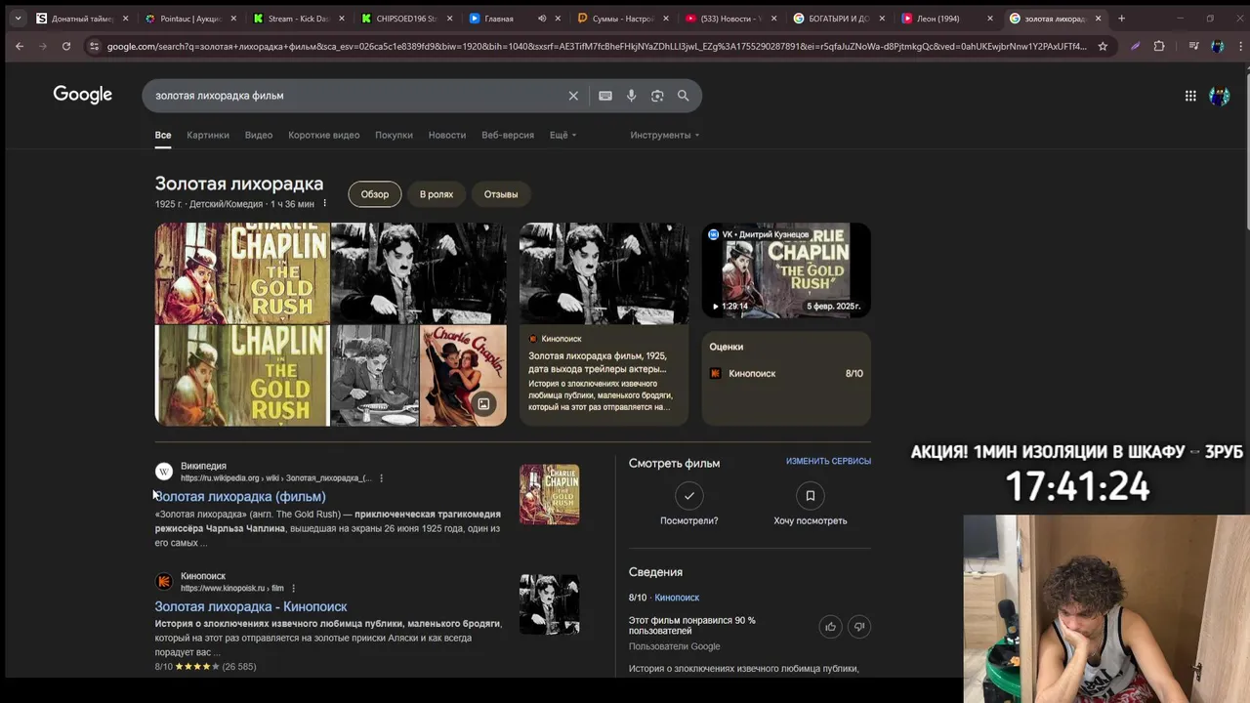This screenshot has width=1250, height=703.
Task: Open the Kinopoisk result options menu
Action: [x=293, y=589]
